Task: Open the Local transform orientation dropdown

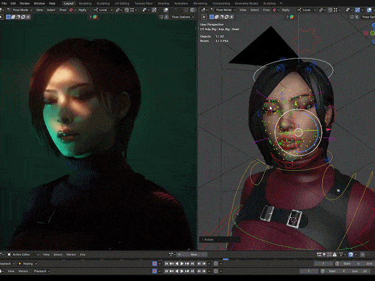Action: [104, 10]
